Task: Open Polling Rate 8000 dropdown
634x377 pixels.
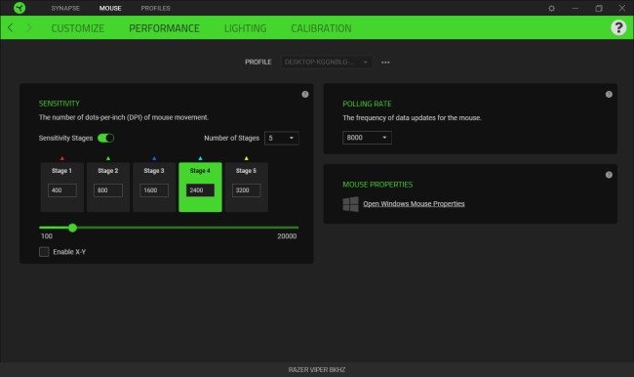Action: pos(367,138)
